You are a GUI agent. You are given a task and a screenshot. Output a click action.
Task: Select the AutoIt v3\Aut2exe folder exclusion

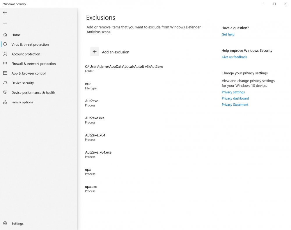click(x=124, y=69)
